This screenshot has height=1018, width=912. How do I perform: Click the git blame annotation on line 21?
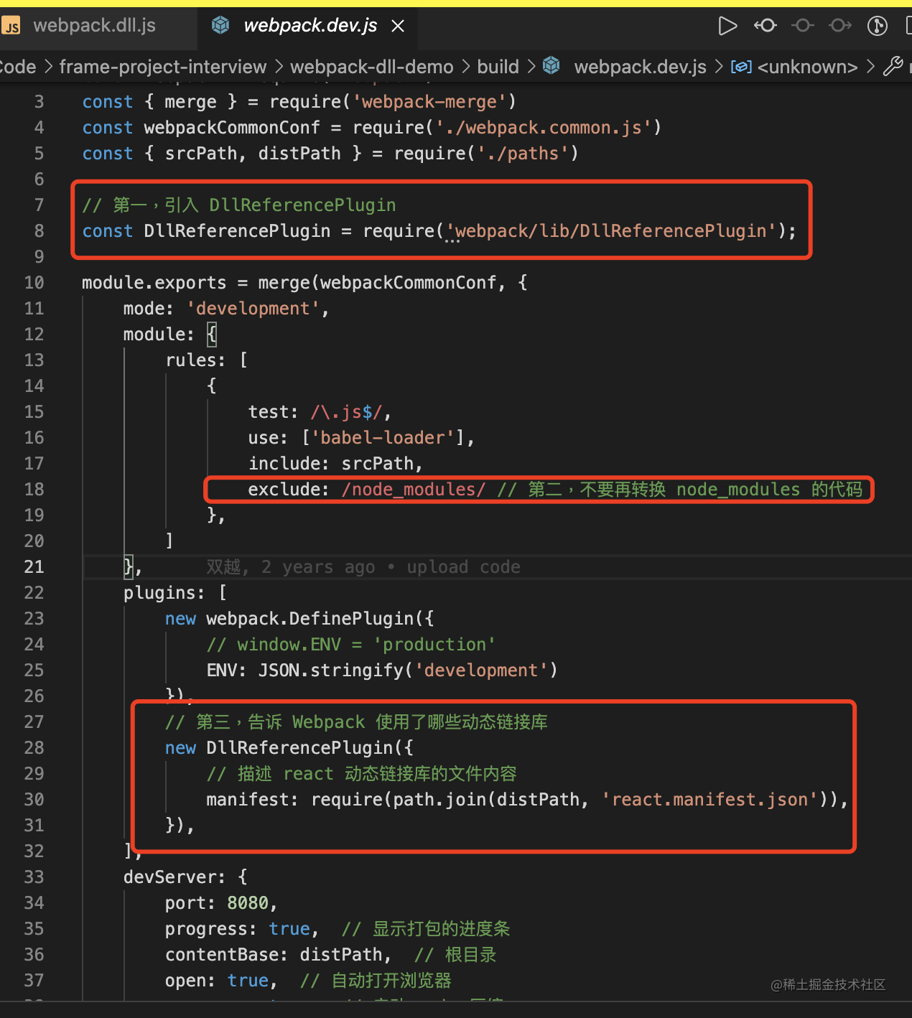coord(363,567)
